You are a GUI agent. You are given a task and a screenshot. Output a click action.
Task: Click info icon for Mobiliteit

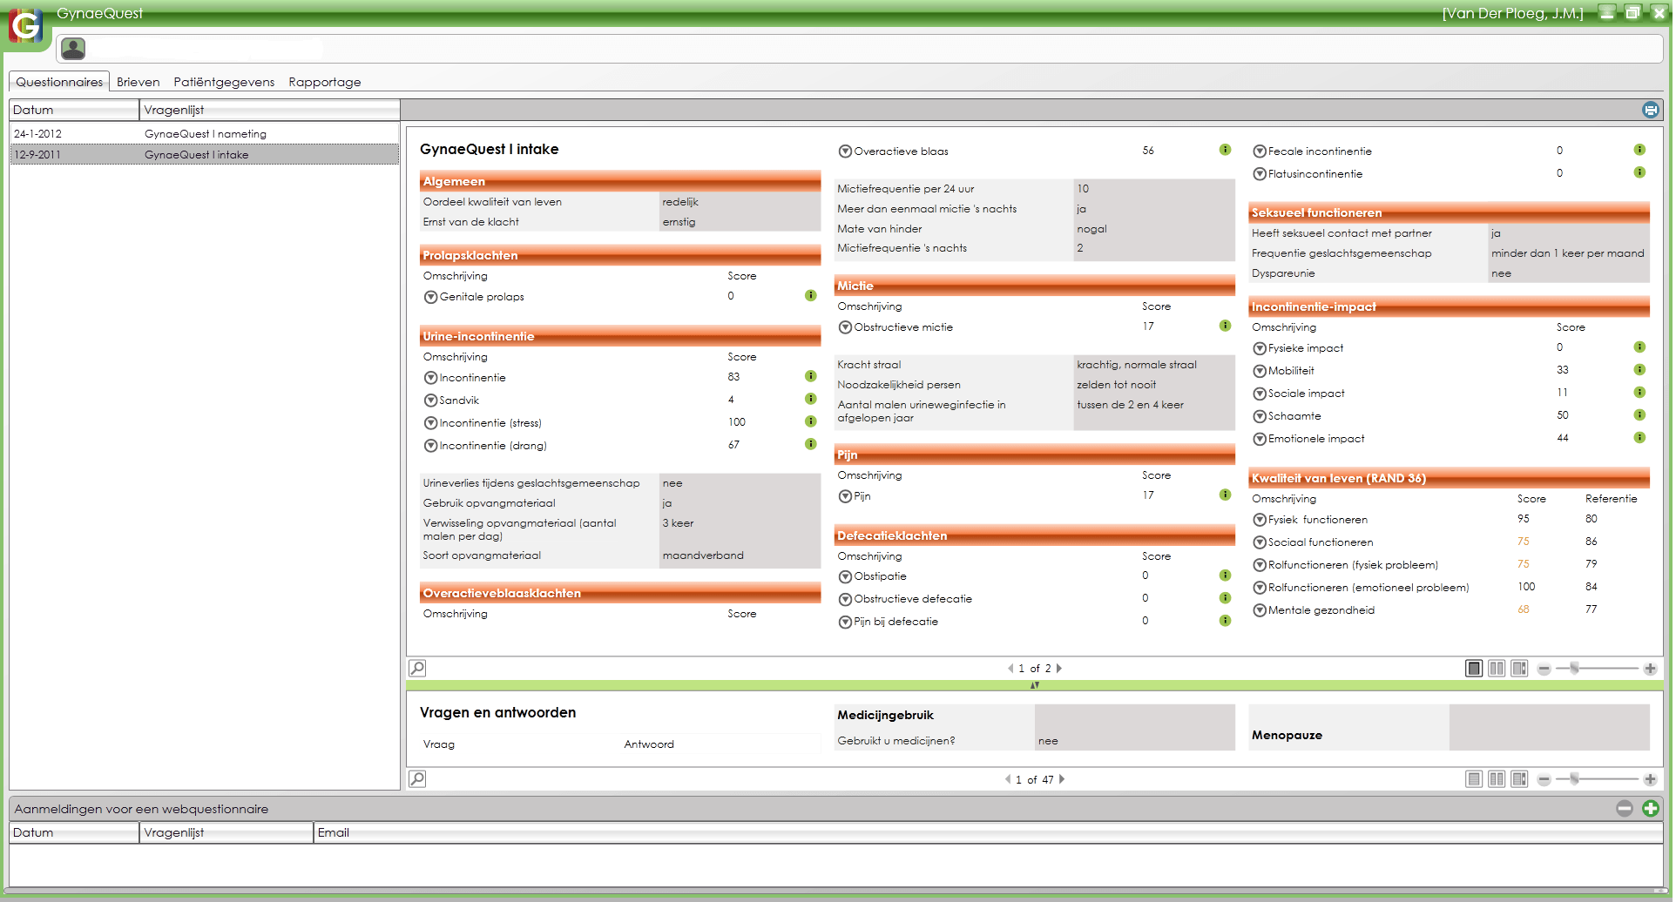[1639, 370]
